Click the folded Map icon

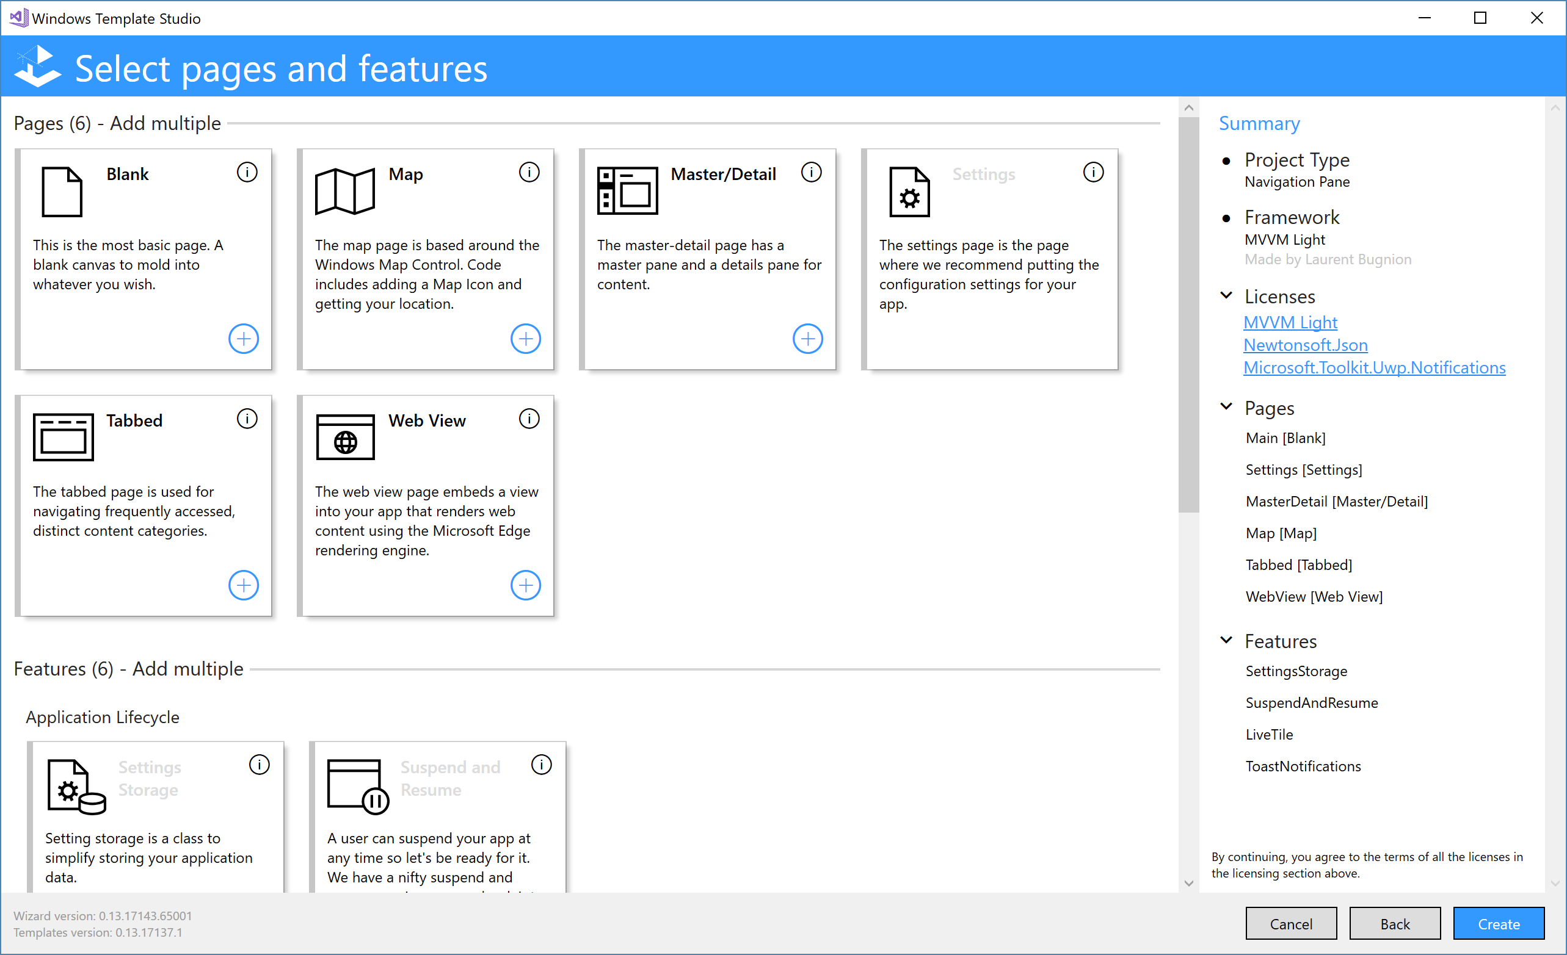click(x=345, y=191)
